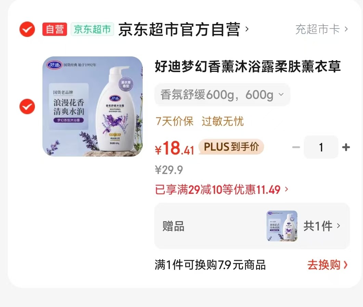Expand 共1件 gift list
The image size is (363, 307).
[x=322, y=226]
